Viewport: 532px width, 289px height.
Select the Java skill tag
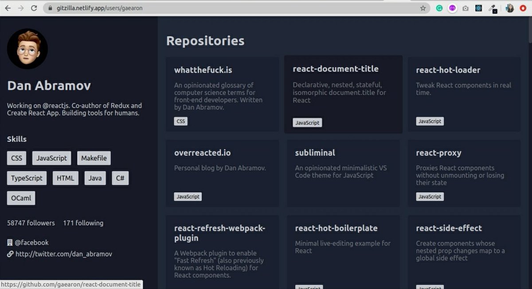[x=95, y=178]
